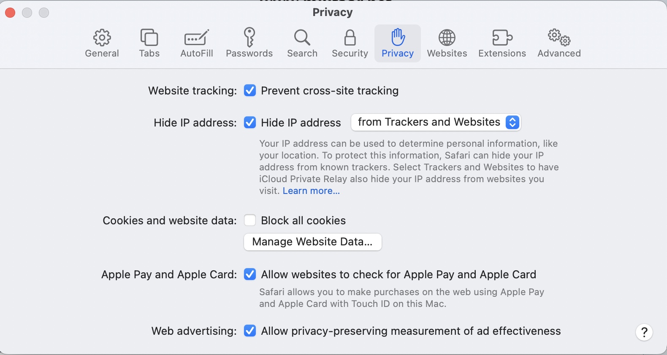This screenshot has width=667, height=355.
Task: Open the Learn more link
Action: pos(311,191)
